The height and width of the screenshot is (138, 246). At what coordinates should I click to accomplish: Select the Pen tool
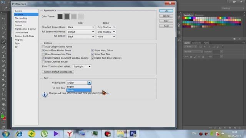click(x=3, y=85)
